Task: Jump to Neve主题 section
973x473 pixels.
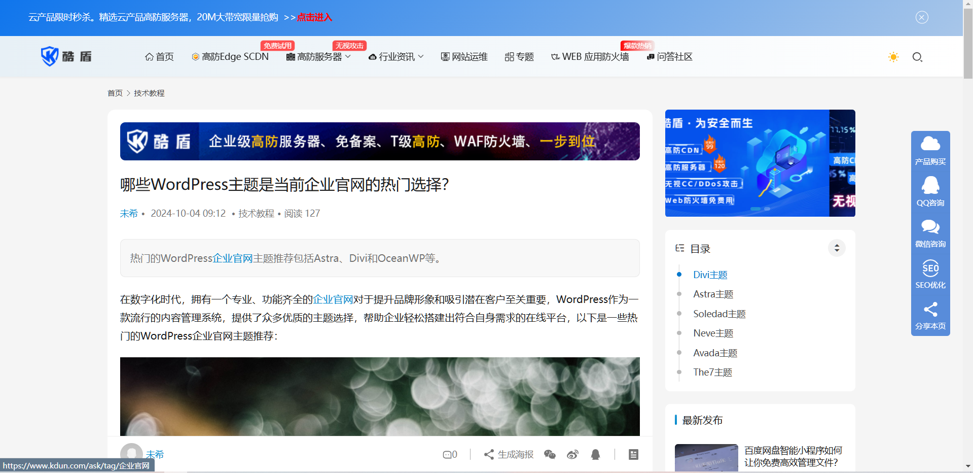Action: (x=713, y=333)
